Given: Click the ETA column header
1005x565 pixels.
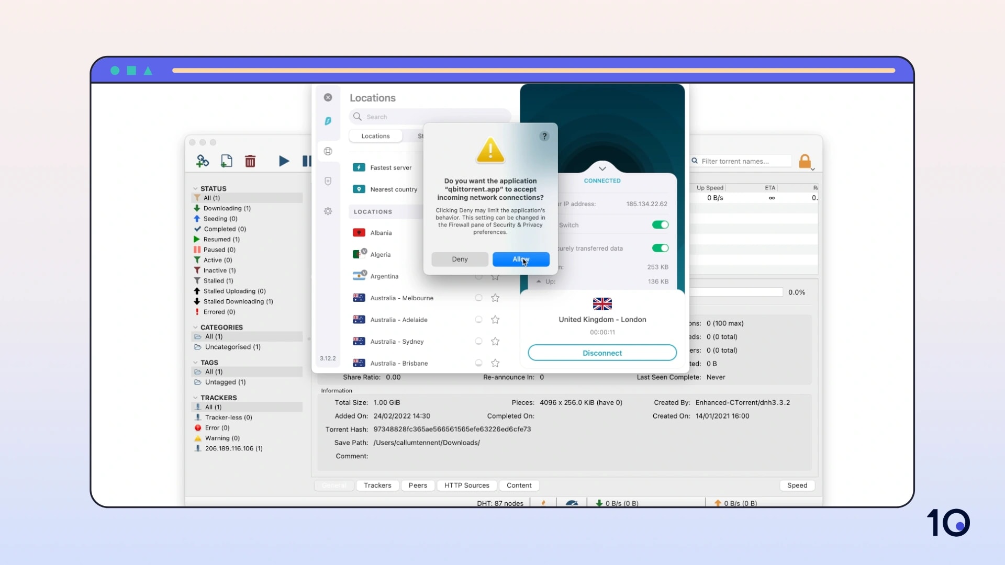Looking at the screenshot, I should pos(769,188).
